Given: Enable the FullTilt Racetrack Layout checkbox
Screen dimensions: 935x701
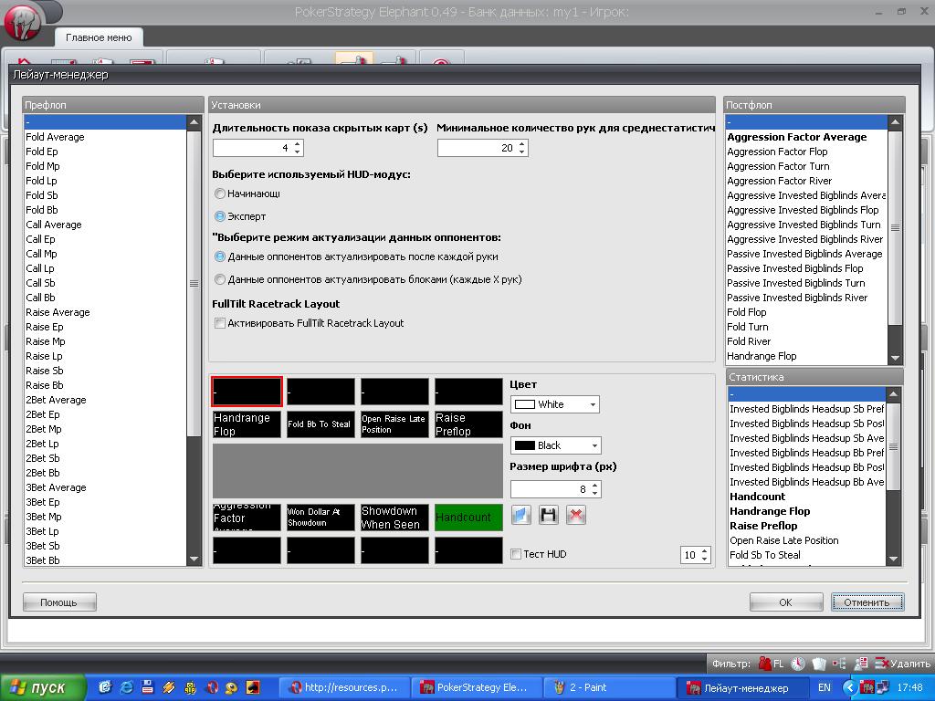Looking at the screenshot, I should (x=220, y=323).
